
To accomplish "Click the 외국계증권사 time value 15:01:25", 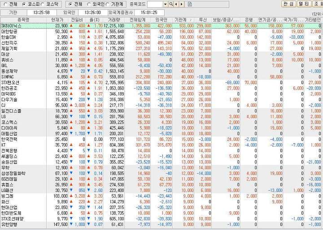I will click(149, 13).
